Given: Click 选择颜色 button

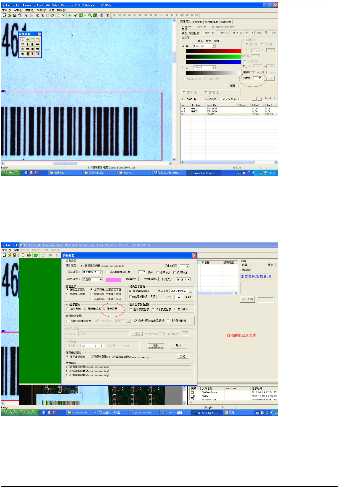Looking at the screenshot, I should click(x=131, y=279).
